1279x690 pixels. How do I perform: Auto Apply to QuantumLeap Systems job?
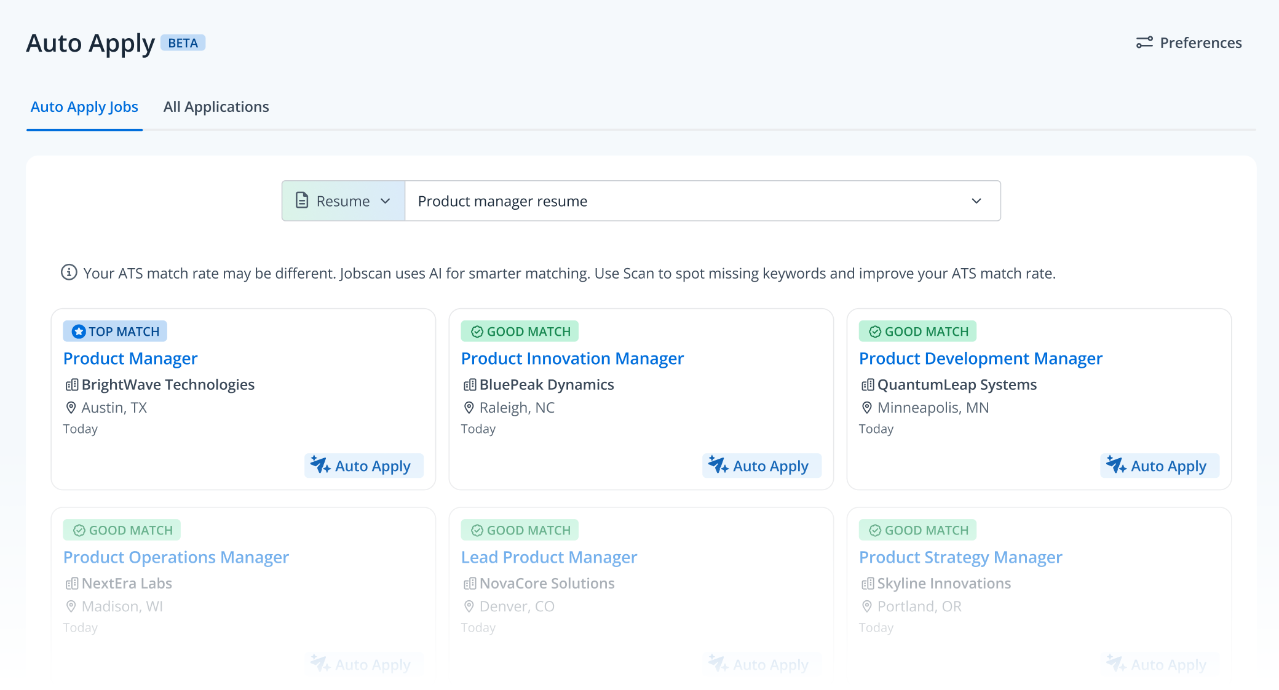pos(1160,466)
